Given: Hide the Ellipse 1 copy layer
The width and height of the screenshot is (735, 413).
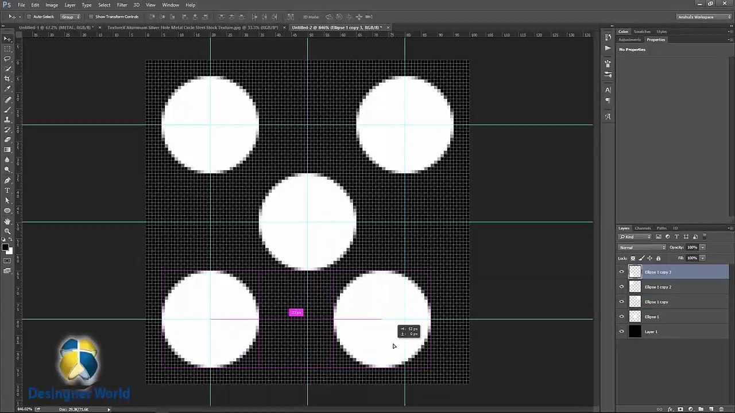Looking at the screenshot, I should [621, 302].
